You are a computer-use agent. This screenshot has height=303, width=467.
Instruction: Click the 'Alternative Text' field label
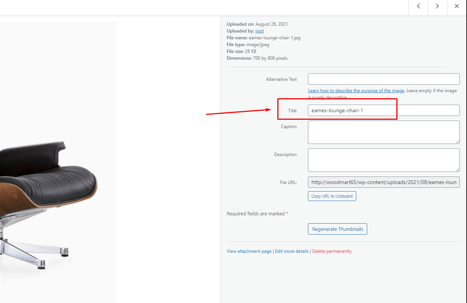pos(281,79)
